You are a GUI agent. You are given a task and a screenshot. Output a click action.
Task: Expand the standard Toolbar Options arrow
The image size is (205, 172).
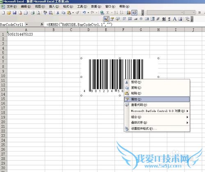143,13
